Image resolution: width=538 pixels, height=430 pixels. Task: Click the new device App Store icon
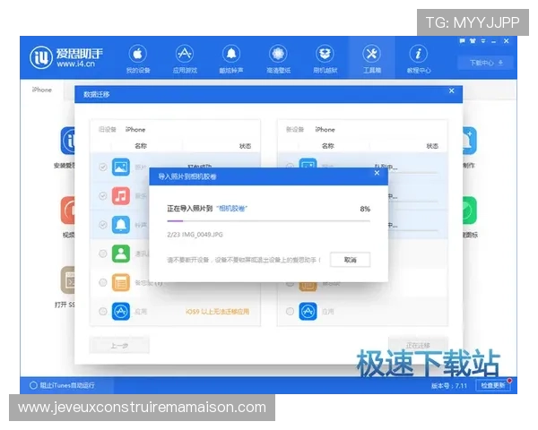pos(308,312)
